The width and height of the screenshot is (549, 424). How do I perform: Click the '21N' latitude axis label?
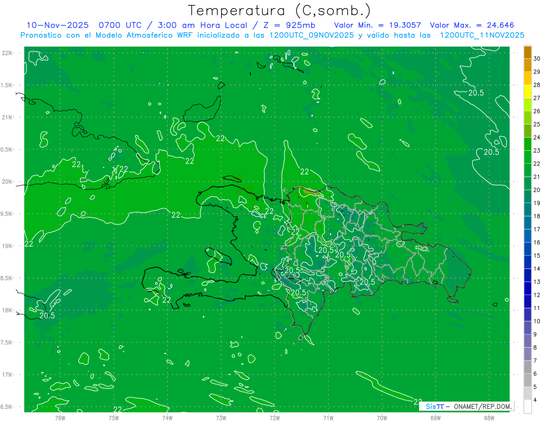tap(7, 117)
